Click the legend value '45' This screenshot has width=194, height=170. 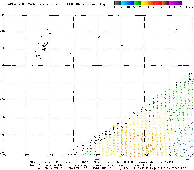click(x=175, y=7)
